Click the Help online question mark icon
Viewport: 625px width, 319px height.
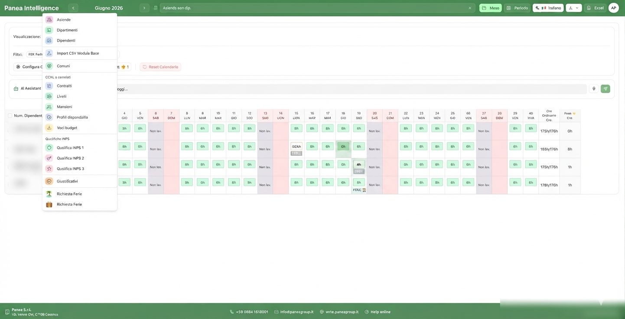367,312
